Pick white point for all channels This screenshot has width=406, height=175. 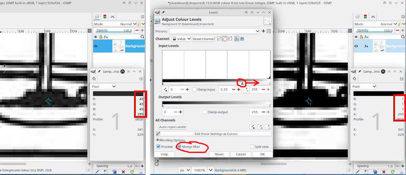tap(268, 127)
